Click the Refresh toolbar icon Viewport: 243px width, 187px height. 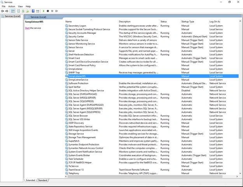(23, 11)
